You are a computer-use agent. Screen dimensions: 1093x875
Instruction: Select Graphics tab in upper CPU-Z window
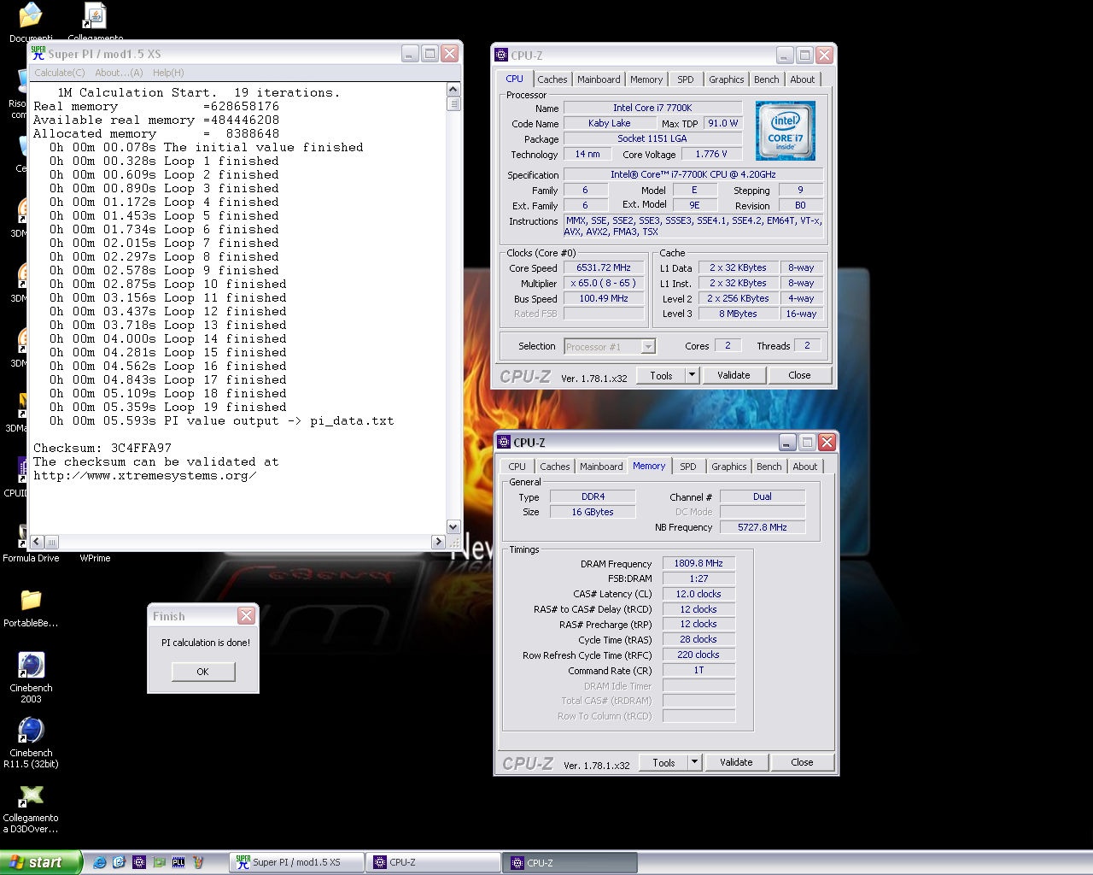pyautogui.click(x=727, y=79)
